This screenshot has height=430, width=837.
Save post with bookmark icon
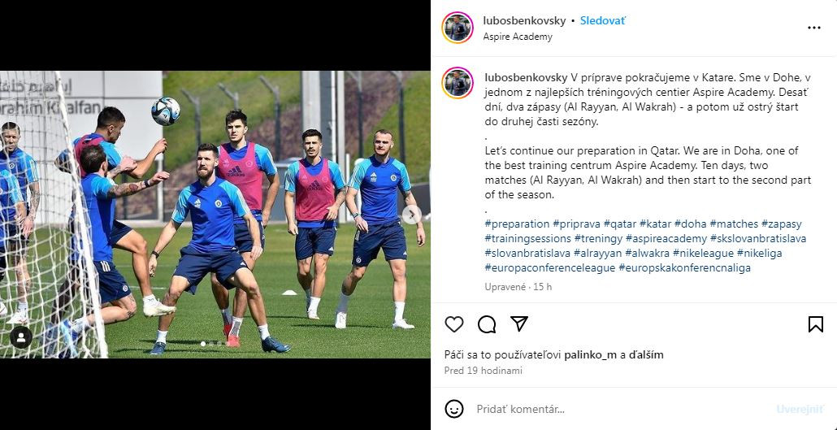(x=815, y=324)
